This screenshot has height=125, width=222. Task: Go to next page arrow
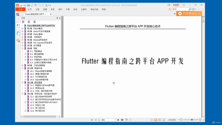click(118, 120)
